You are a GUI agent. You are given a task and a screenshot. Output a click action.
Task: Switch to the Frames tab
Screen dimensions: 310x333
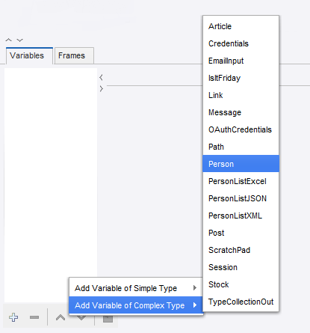[74, 55]
